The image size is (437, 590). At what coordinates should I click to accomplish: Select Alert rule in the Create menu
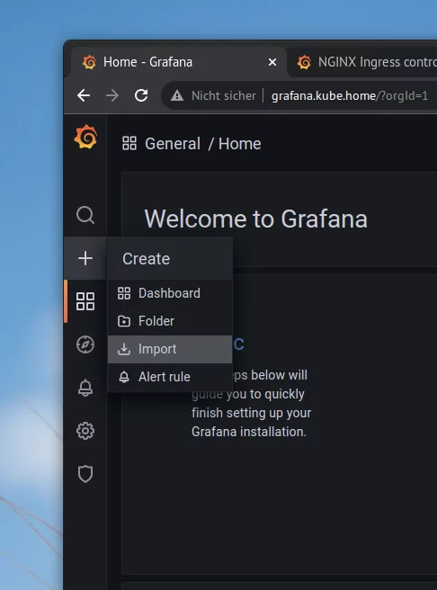[x=170, y=377]
